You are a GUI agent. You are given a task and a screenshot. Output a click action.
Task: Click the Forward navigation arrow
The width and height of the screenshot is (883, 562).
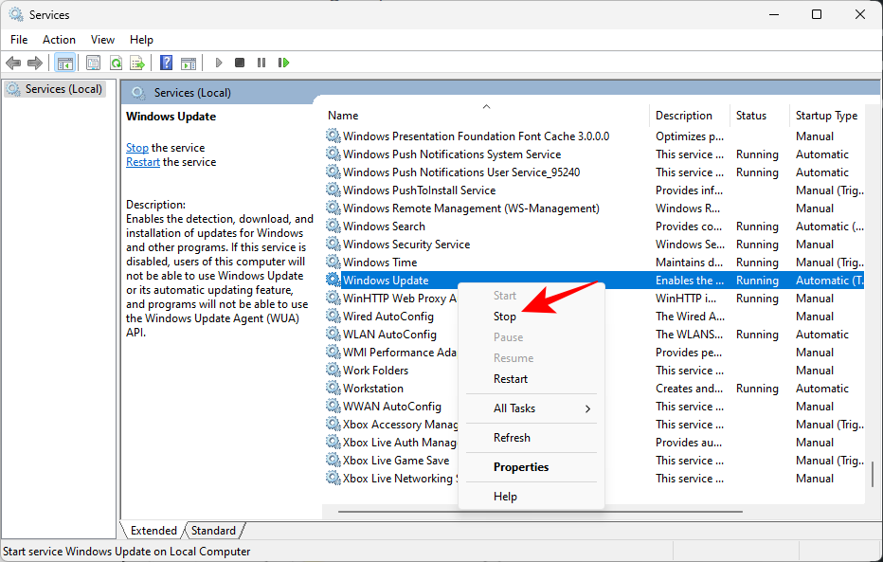click(35, 63)
